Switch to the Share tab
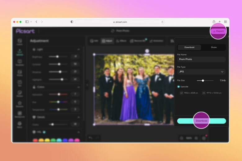The height and width of the screenshot is (161, 242). pyautogui.click(x=214, y=47)
